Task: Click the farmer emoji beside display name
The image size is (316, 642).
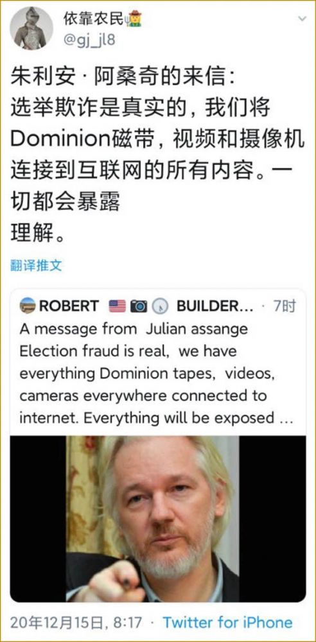Action: [134, 19]
